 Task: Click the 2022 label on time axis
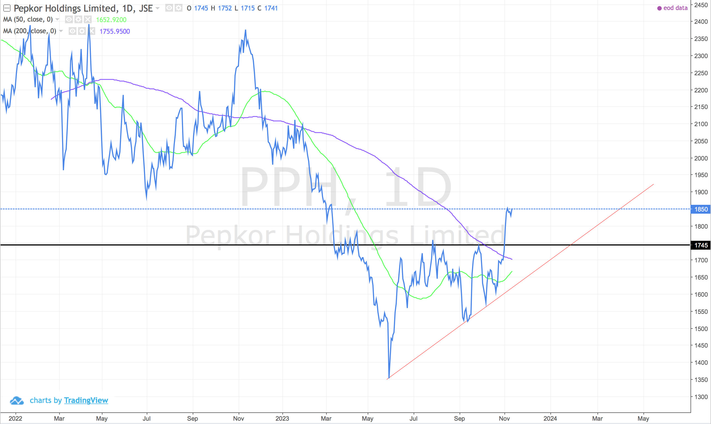point(16,418)
